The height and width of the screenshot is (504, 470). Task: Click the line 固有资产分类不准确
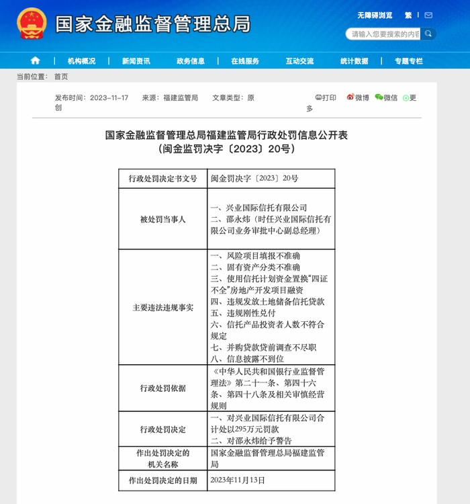(263, 267)
